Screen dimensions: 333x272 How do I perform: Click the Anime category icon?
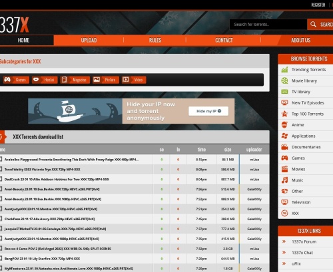[x=284, y=125]
